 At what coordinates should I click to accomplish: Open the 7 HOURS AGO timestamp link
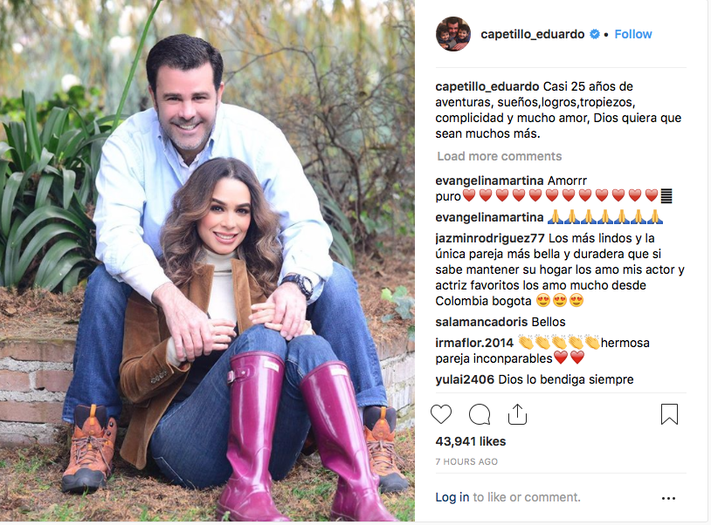click(x=466, y=461)
